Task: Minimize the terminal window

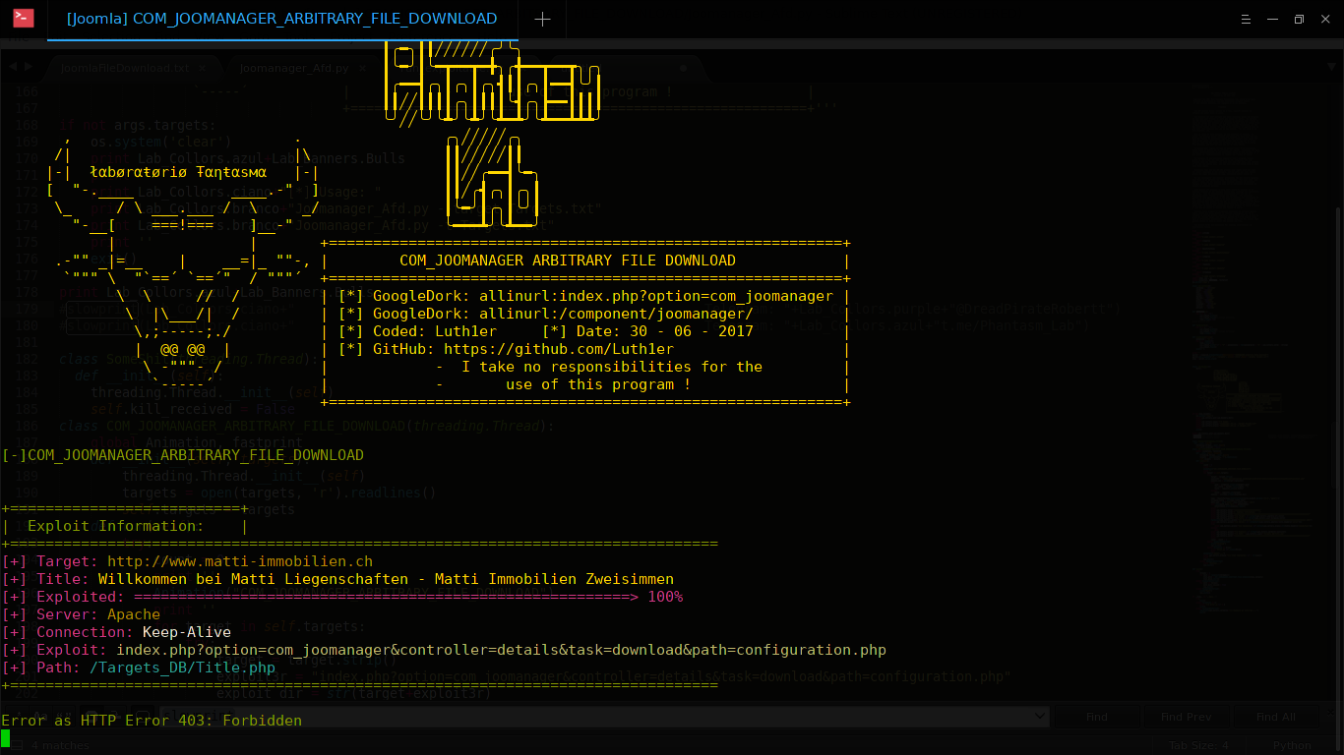Action: click(1272, 19)
